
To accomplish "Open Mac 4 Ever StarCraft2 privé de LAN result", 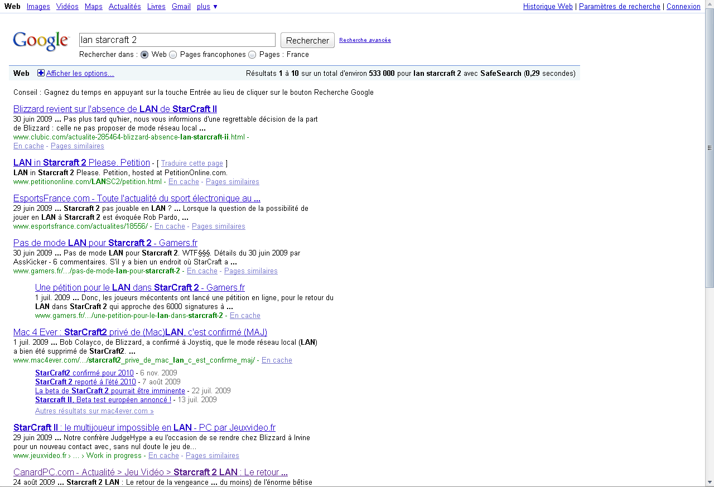I will 140,332.
